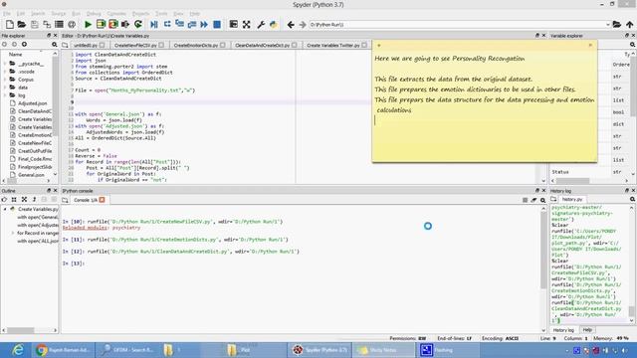Run the selection or current line

pos(125,24)
